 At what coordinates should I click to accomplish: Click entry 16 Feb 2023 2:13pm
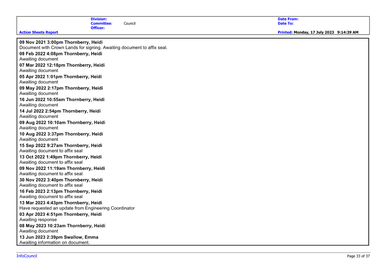[61, 191]
